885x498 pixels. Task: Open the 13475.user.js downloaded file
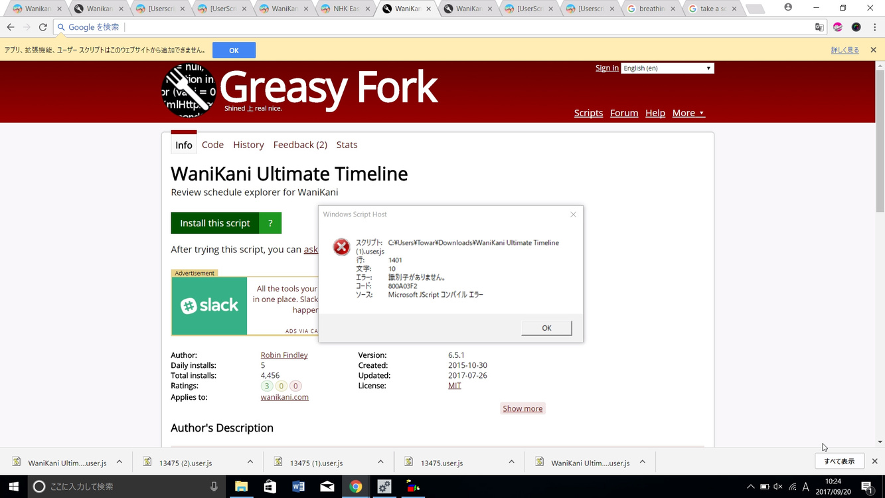pos(442,463)
